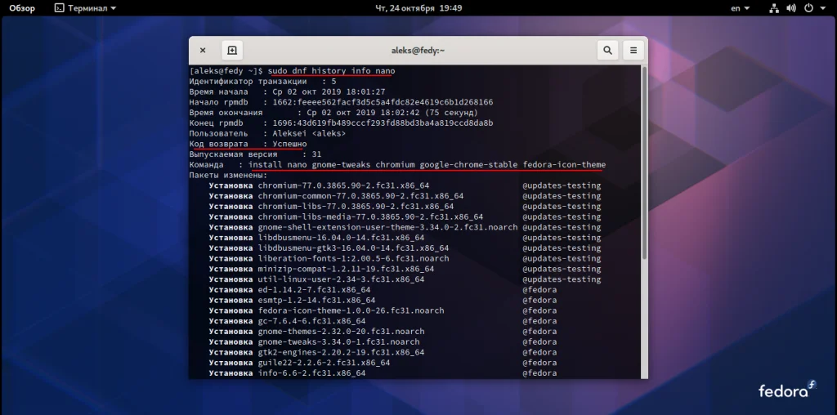Image resolution: width=837 pixels, height=415 pixels.
Task: Click the 'Пакеты изменены:' line
Action: [228, 175]
